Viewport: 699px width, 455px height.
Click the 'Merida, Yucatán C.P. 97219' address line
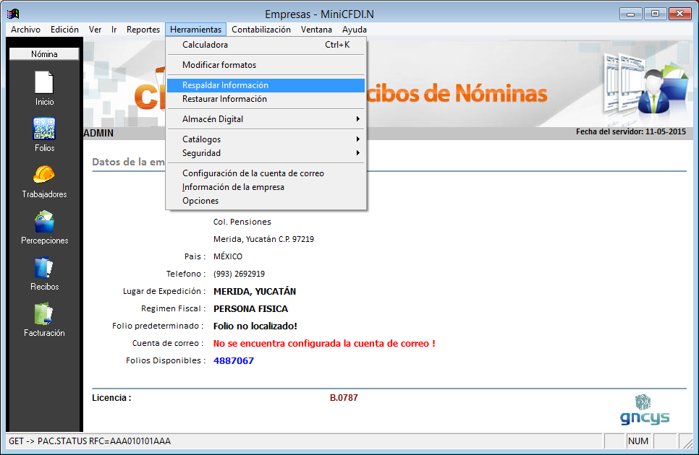263,239
